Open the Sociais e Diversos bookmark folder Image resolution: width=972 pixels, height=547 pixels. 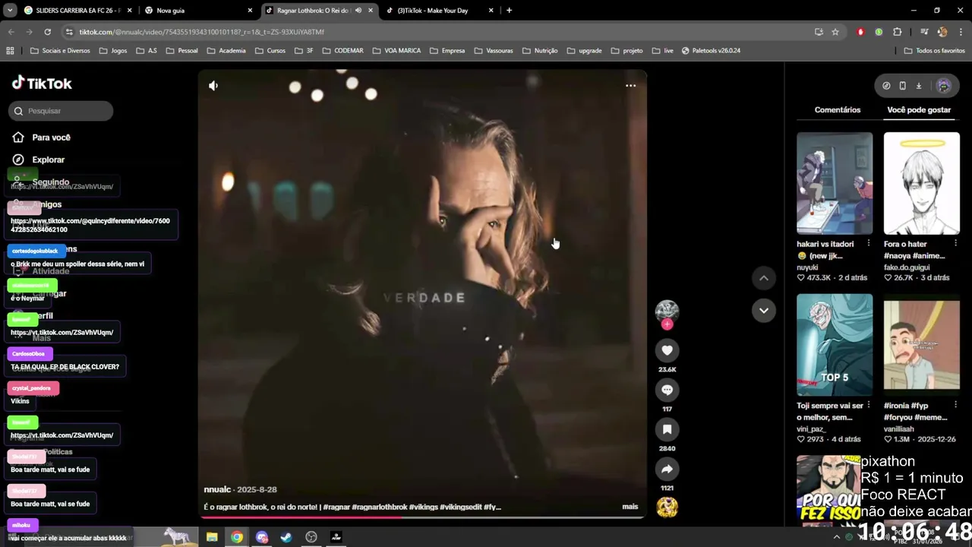pos(60,51)
